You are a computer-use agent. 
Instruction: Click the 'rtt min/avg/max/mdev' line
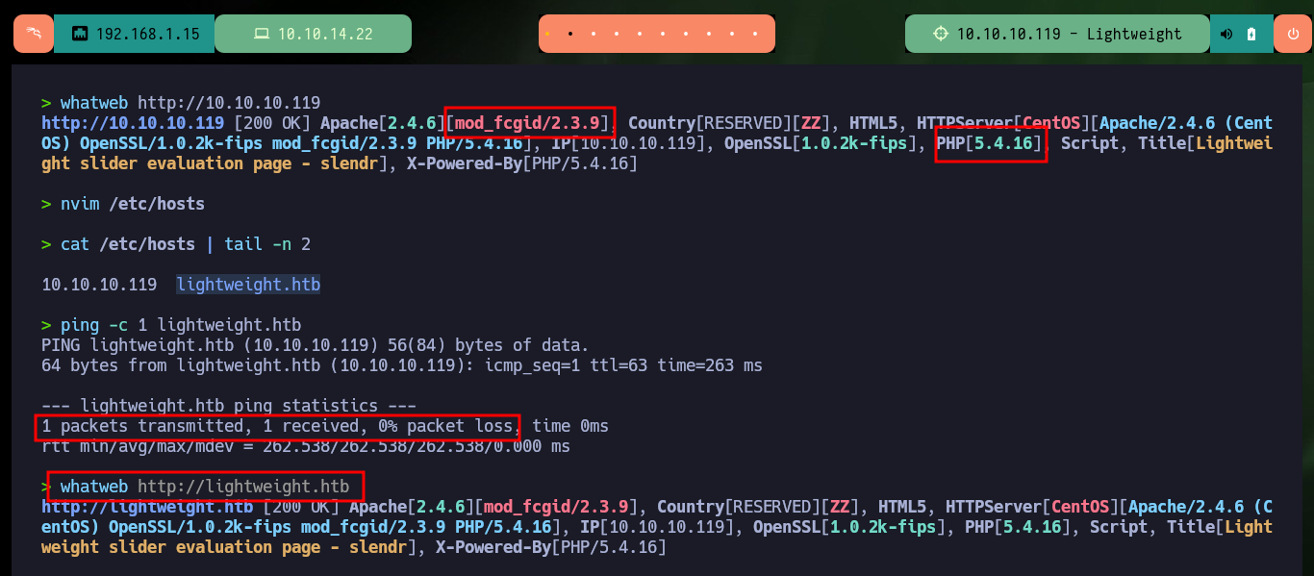[x=306, y=446]
